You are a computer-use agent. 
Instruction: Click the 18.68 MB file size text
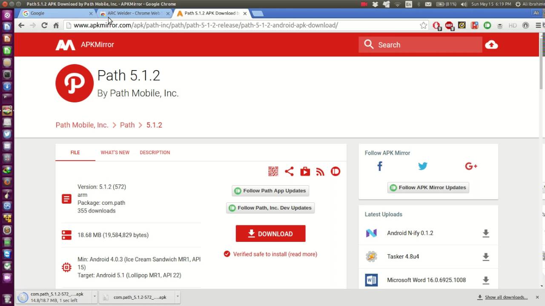pyautogui.click(x=113, y=235)
